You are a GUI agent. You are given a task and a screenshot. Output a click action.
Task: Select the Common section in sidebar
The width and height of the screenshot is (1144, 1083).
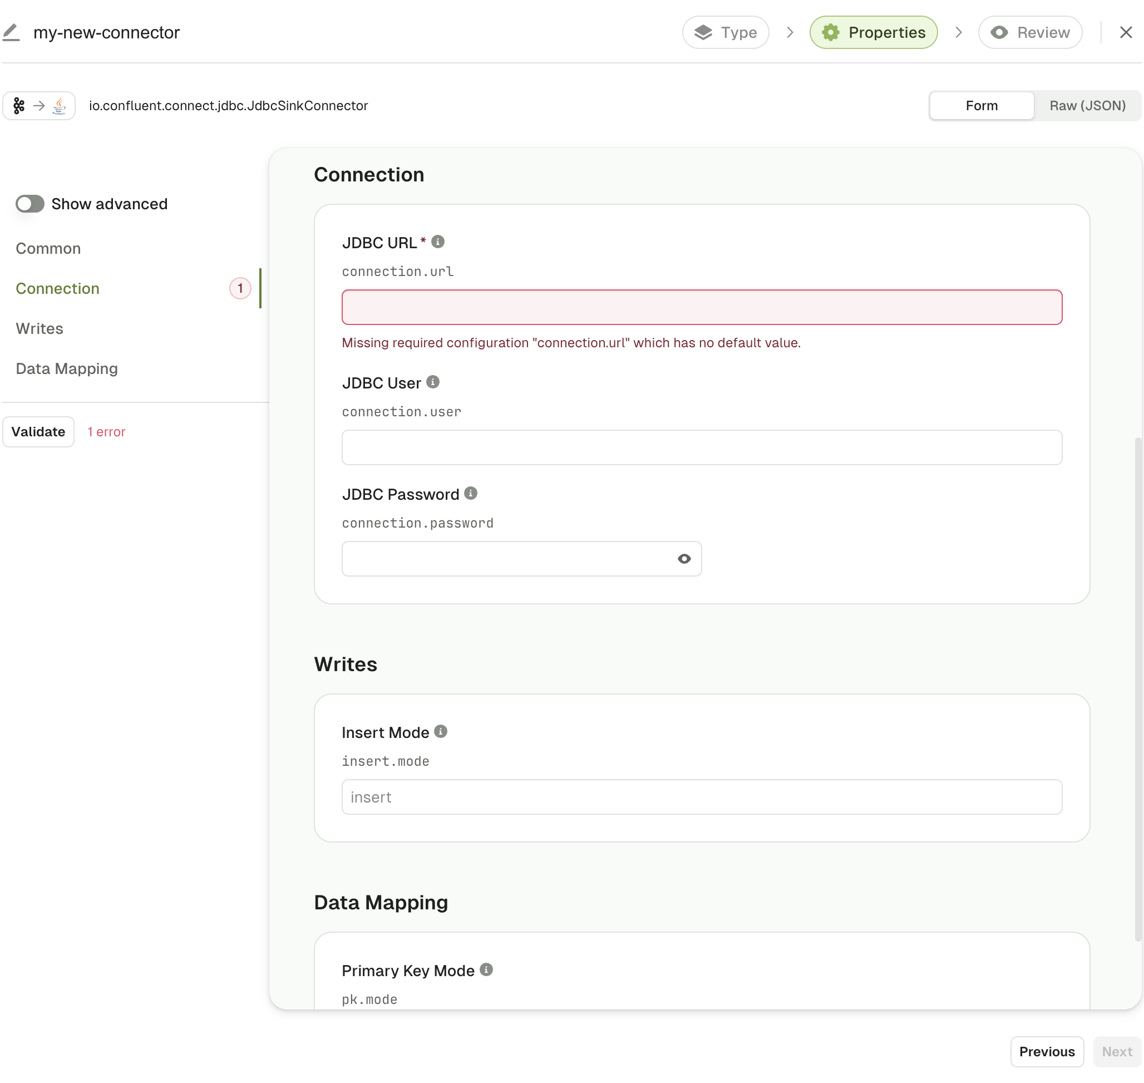click(48, 247)
